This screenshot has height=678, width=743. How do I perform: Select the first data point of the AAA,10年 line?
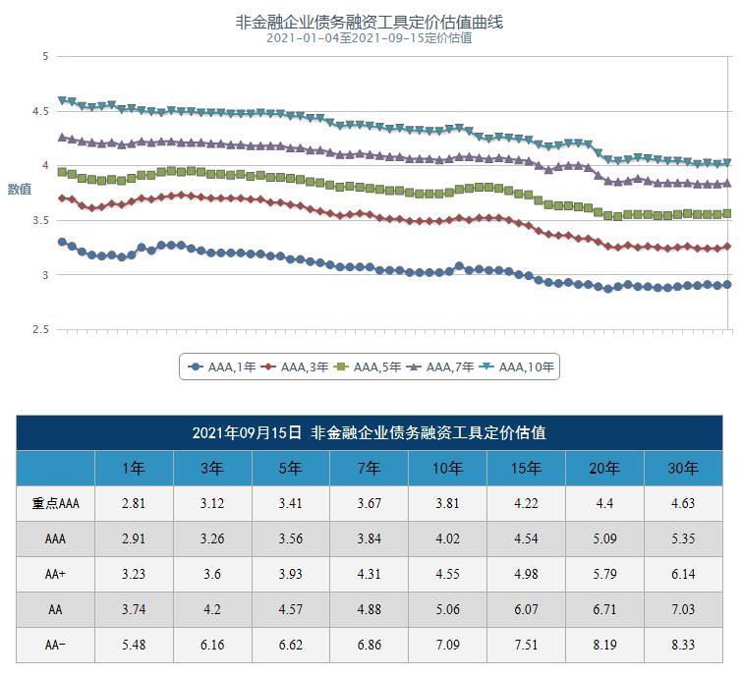pyautogui.click(x=62, y=100)
